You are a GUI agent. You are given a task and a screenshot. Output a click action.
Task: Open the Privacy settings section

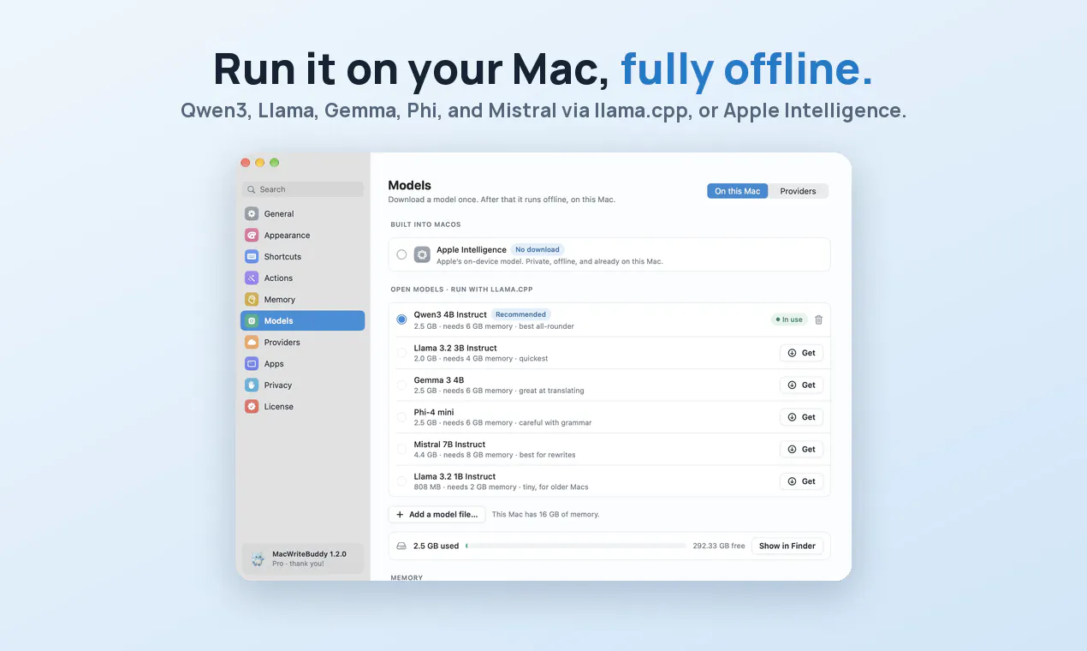click(x=302, y=385)
